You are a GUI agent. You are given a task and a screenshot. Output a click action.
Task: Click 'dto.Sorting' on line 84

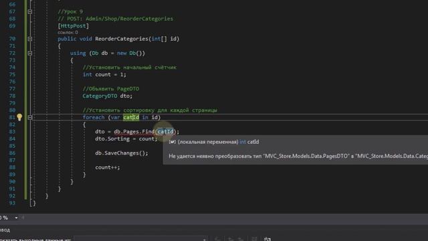pyautogui.click(x=112, y=139)
